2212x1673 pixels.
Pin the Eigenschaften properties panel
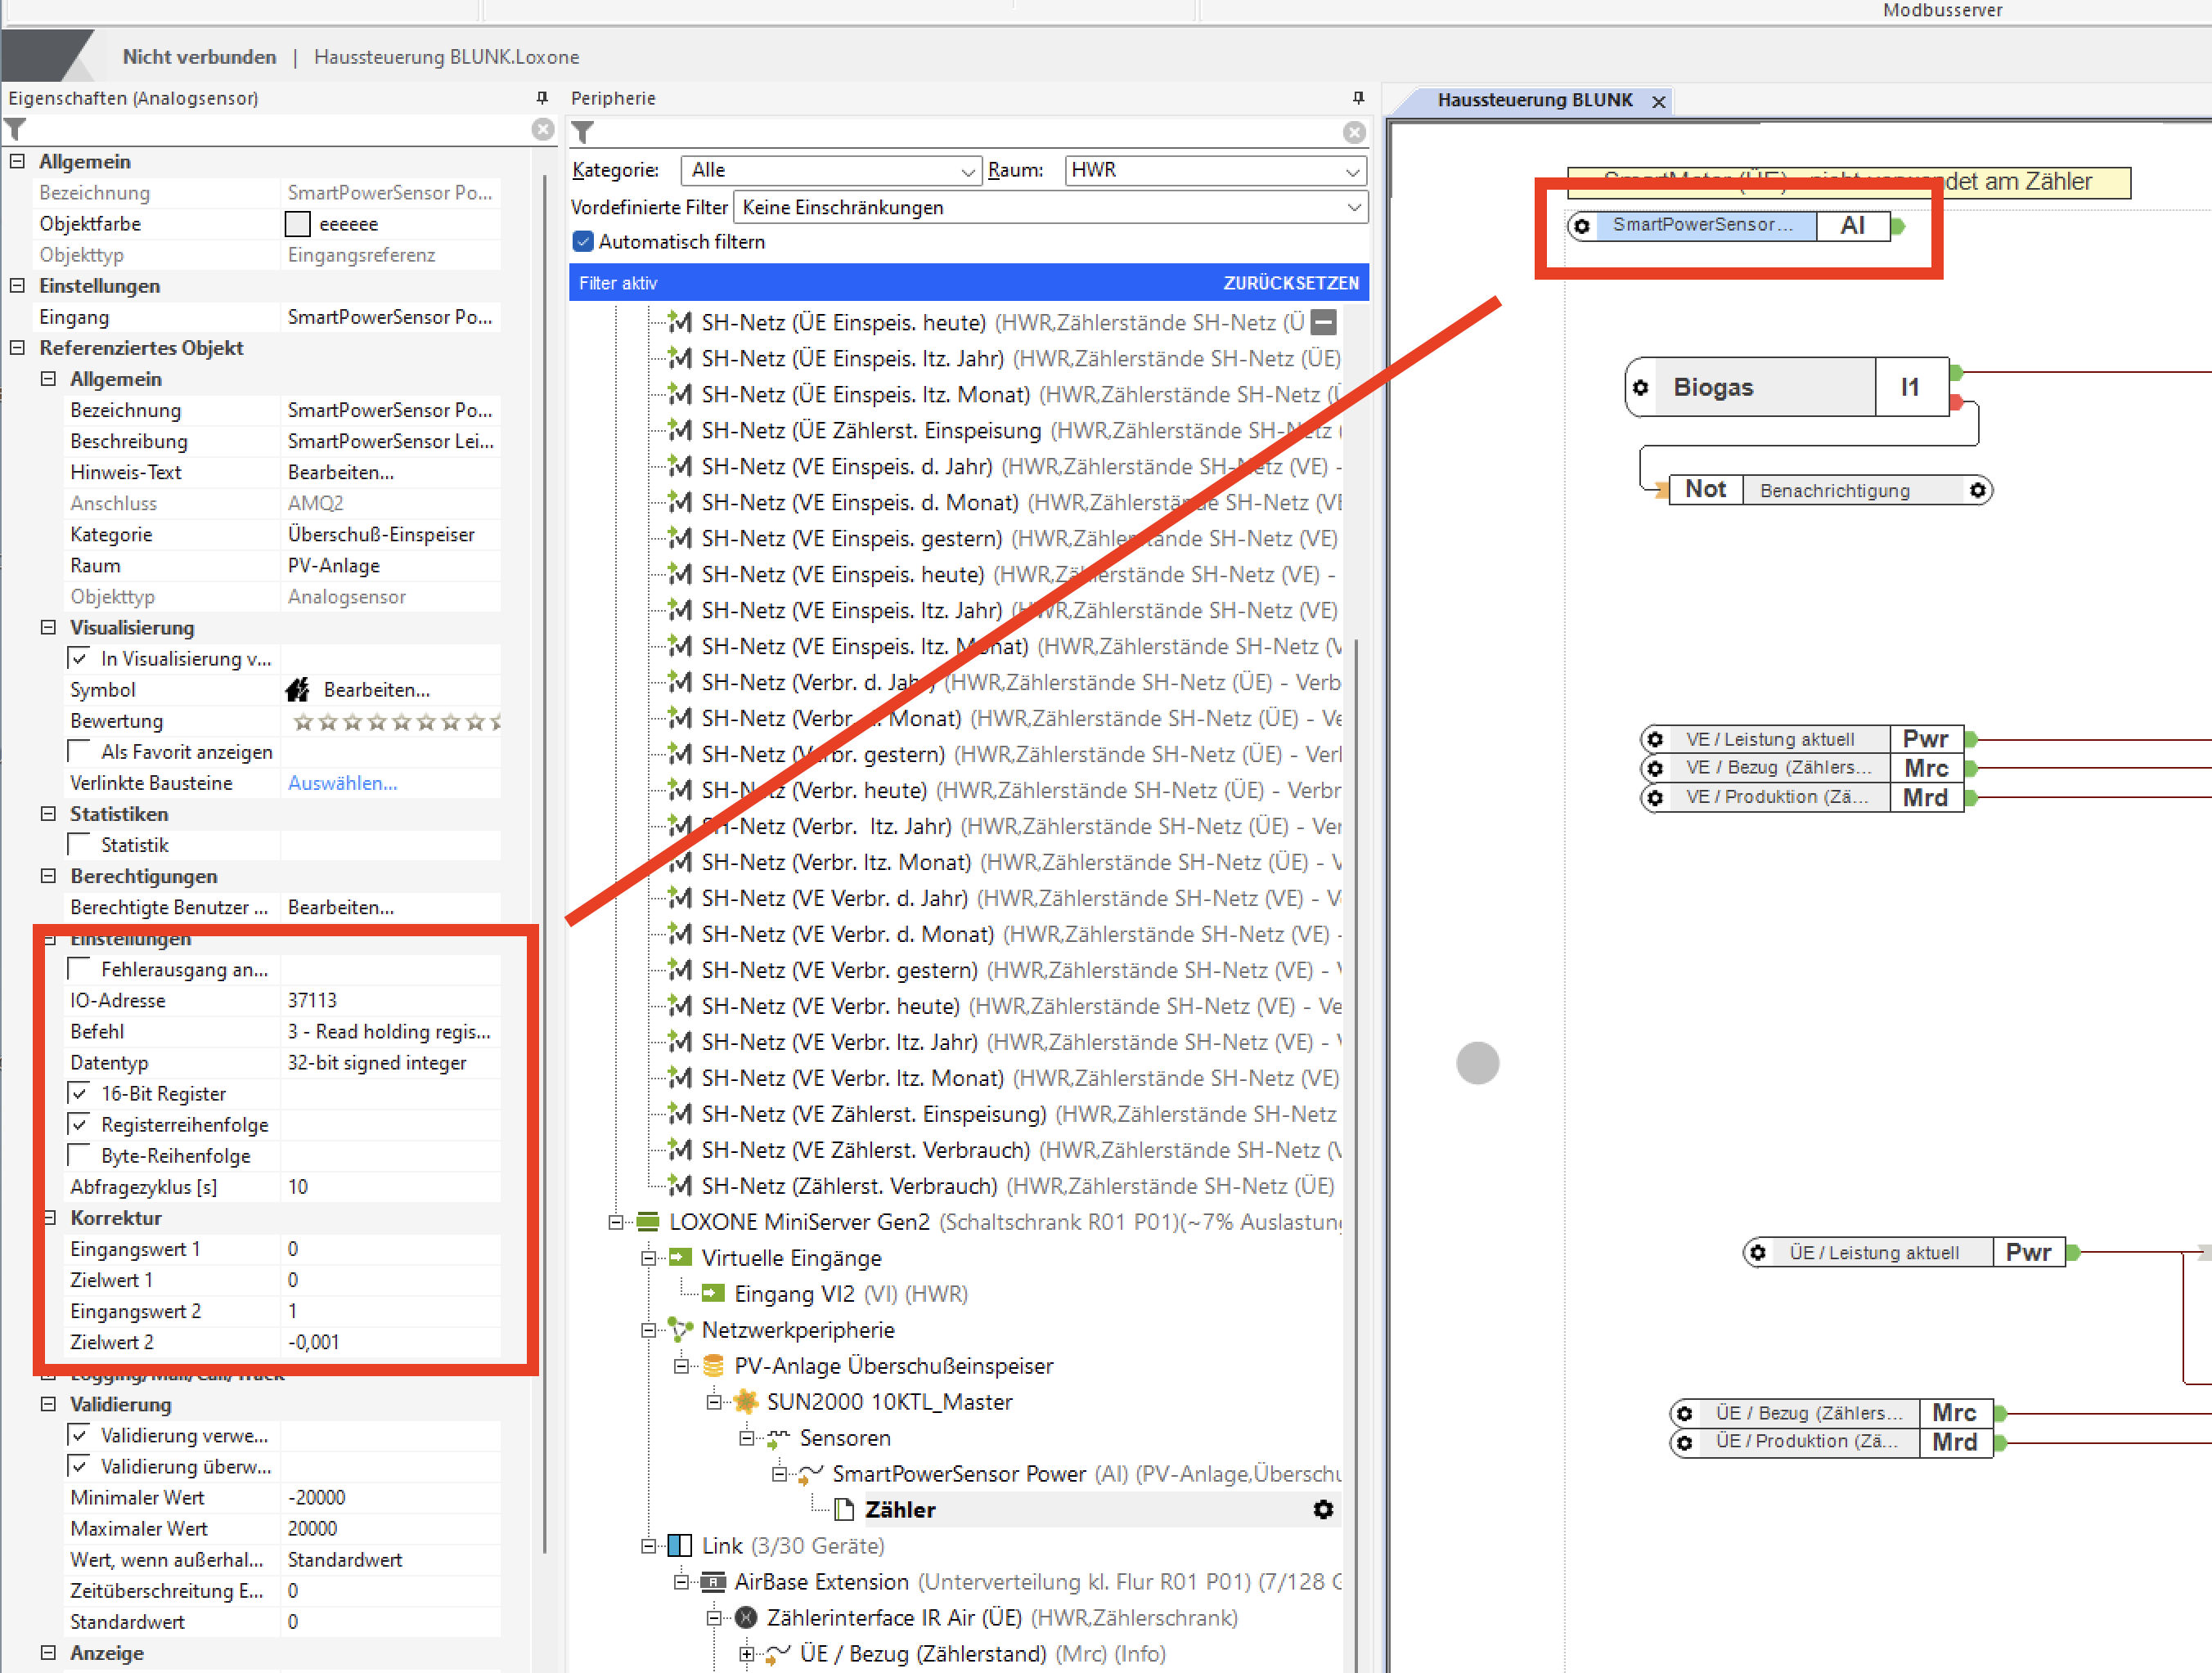point(542,98)
